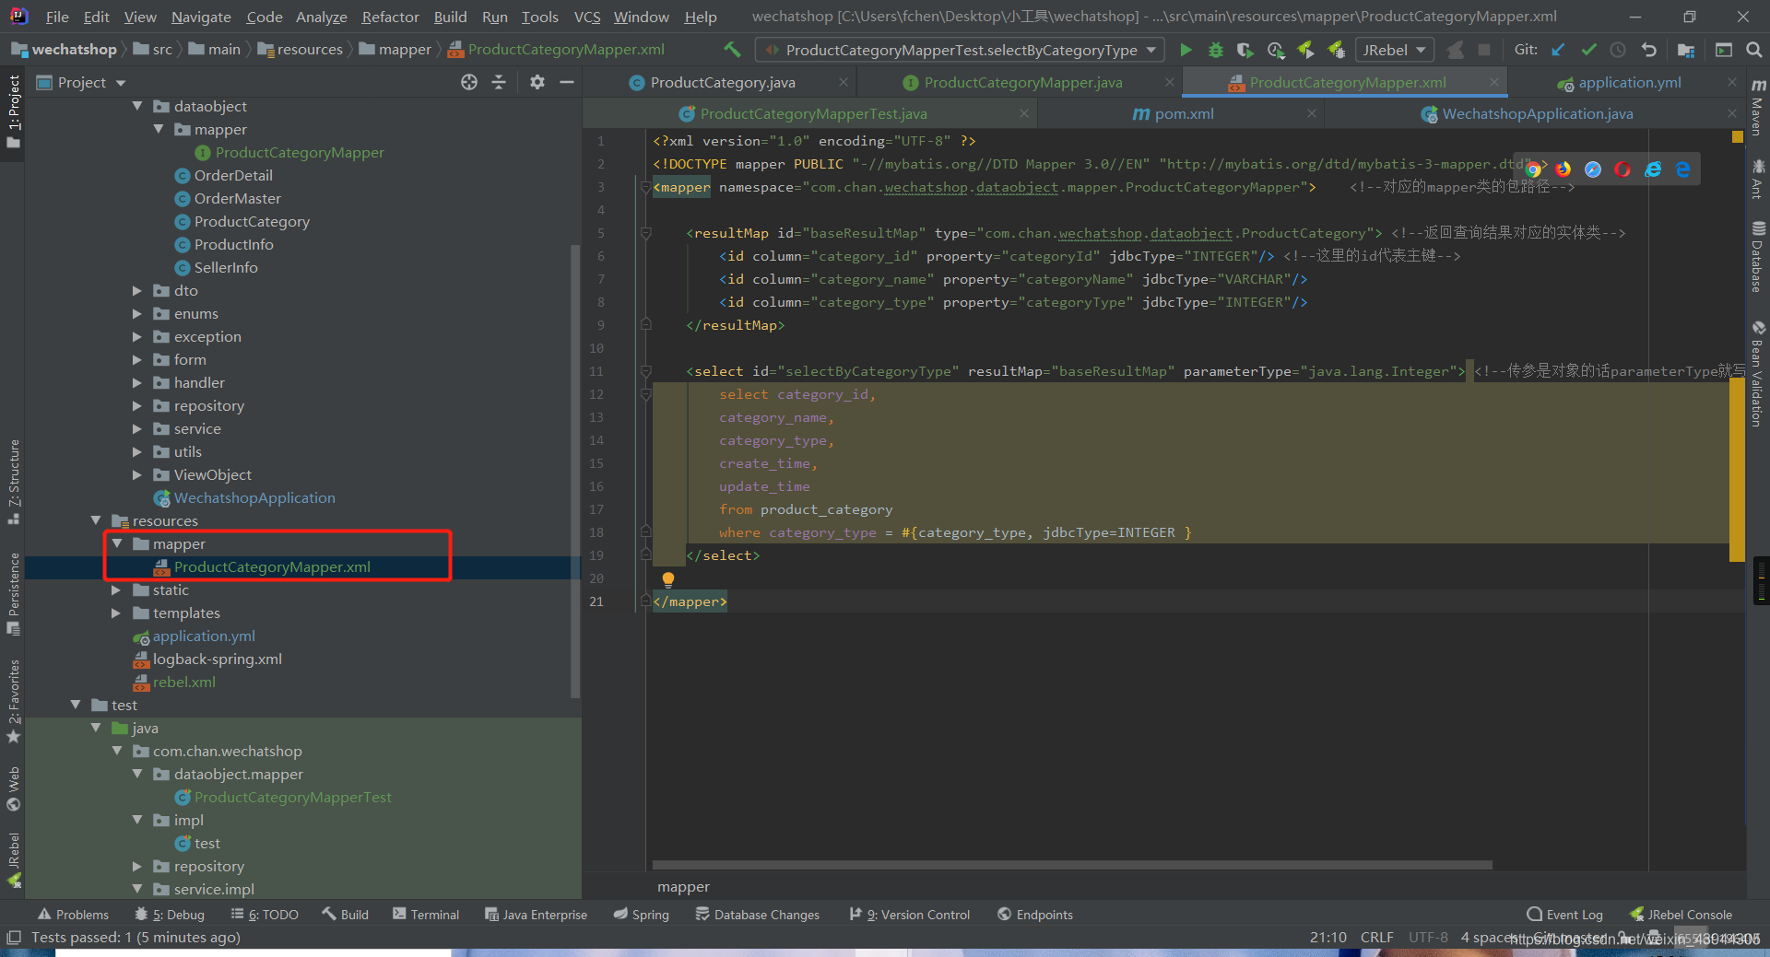Open the Terminal tool window
This screenshot has width=1770, height=957.
(x=425, y=915)
